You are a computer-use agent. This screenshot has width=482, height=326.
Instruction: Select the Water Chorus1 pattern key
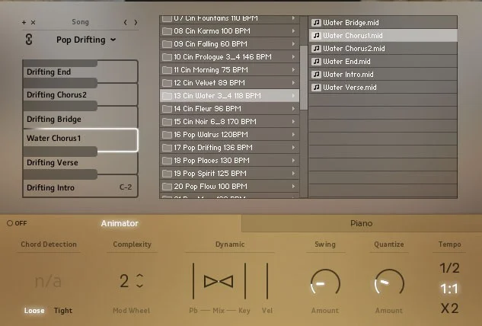[80, 140]
